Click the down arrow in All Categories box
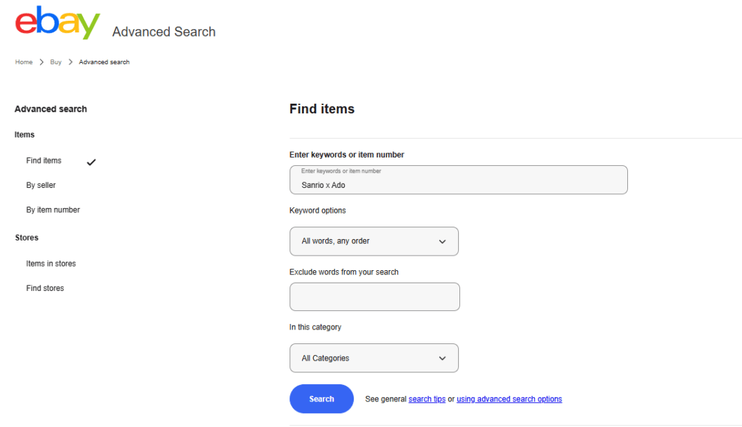The height and width of the screenshot is (427, 742). tap(442, 359)
